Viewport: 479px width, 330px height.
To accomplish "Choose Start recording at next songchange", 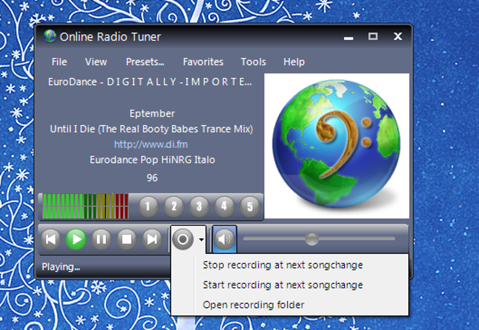I will pyautogui.click(x=290, y=285).
